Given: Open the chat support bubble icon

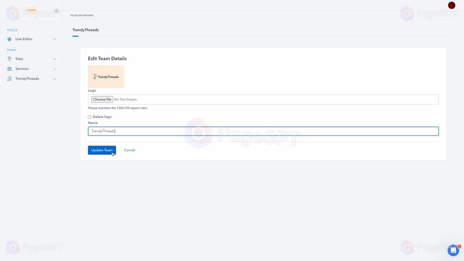Looking at the screenshot, I should 453,250.
